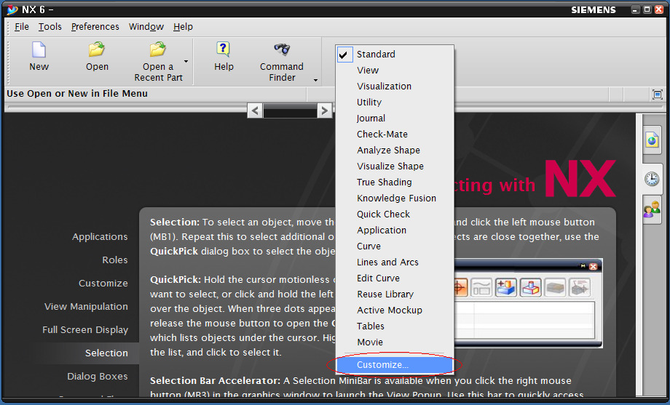The width and height of the screenshot is (670, 405).
Task: Click the vertical scrollbar of welcome page
Action: pos(639,255)
